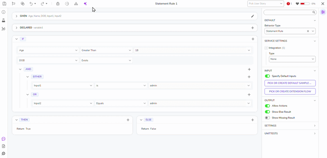
Task: Click the flag icon in toolbar
Action: pos(13,4)
